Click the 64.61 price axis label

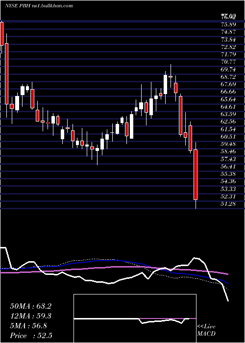pyautogui.click(x=228, y=107)
